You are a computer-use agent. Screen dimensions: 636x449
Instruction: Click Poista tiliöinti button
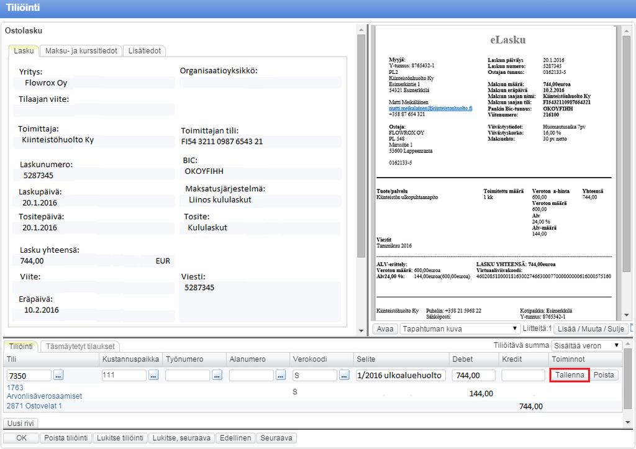[x=66, y=438]
